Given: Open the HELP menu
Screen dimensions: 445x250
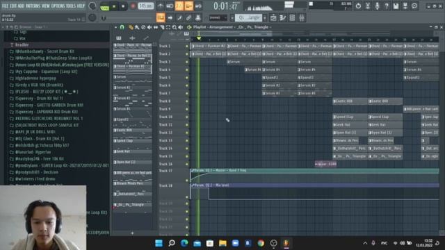Looking at the screenshot, I should (81, 6).
